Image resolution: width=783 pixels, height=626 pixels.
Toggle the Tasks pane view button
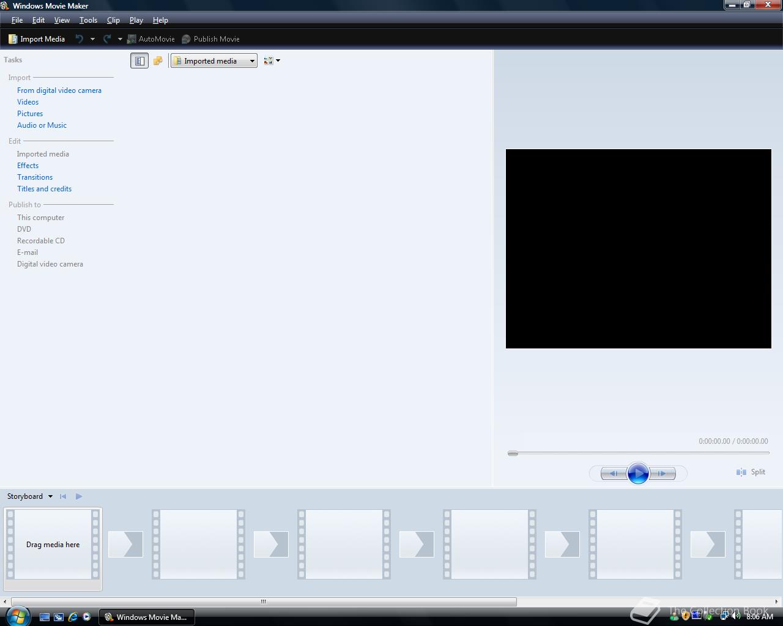pos(139,61)
